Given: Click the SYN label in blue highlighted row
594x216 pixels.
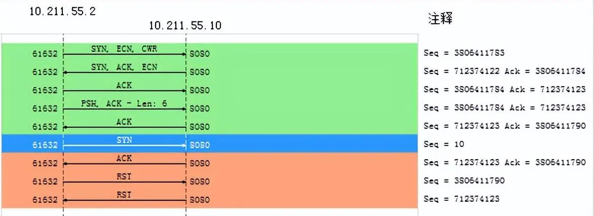Looking at the screenshot, I should (124, 141).
